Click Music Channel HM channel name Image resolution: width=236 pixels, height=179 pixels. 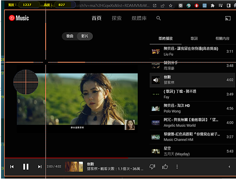tap(179, 140)
